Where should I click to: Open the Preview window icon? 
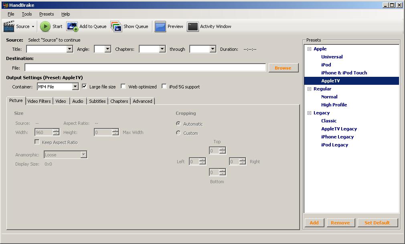[160, 26]
